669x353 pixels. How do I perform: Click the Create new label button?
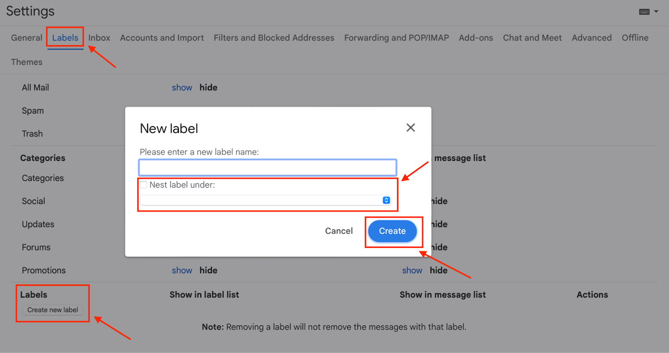(52, 310)
